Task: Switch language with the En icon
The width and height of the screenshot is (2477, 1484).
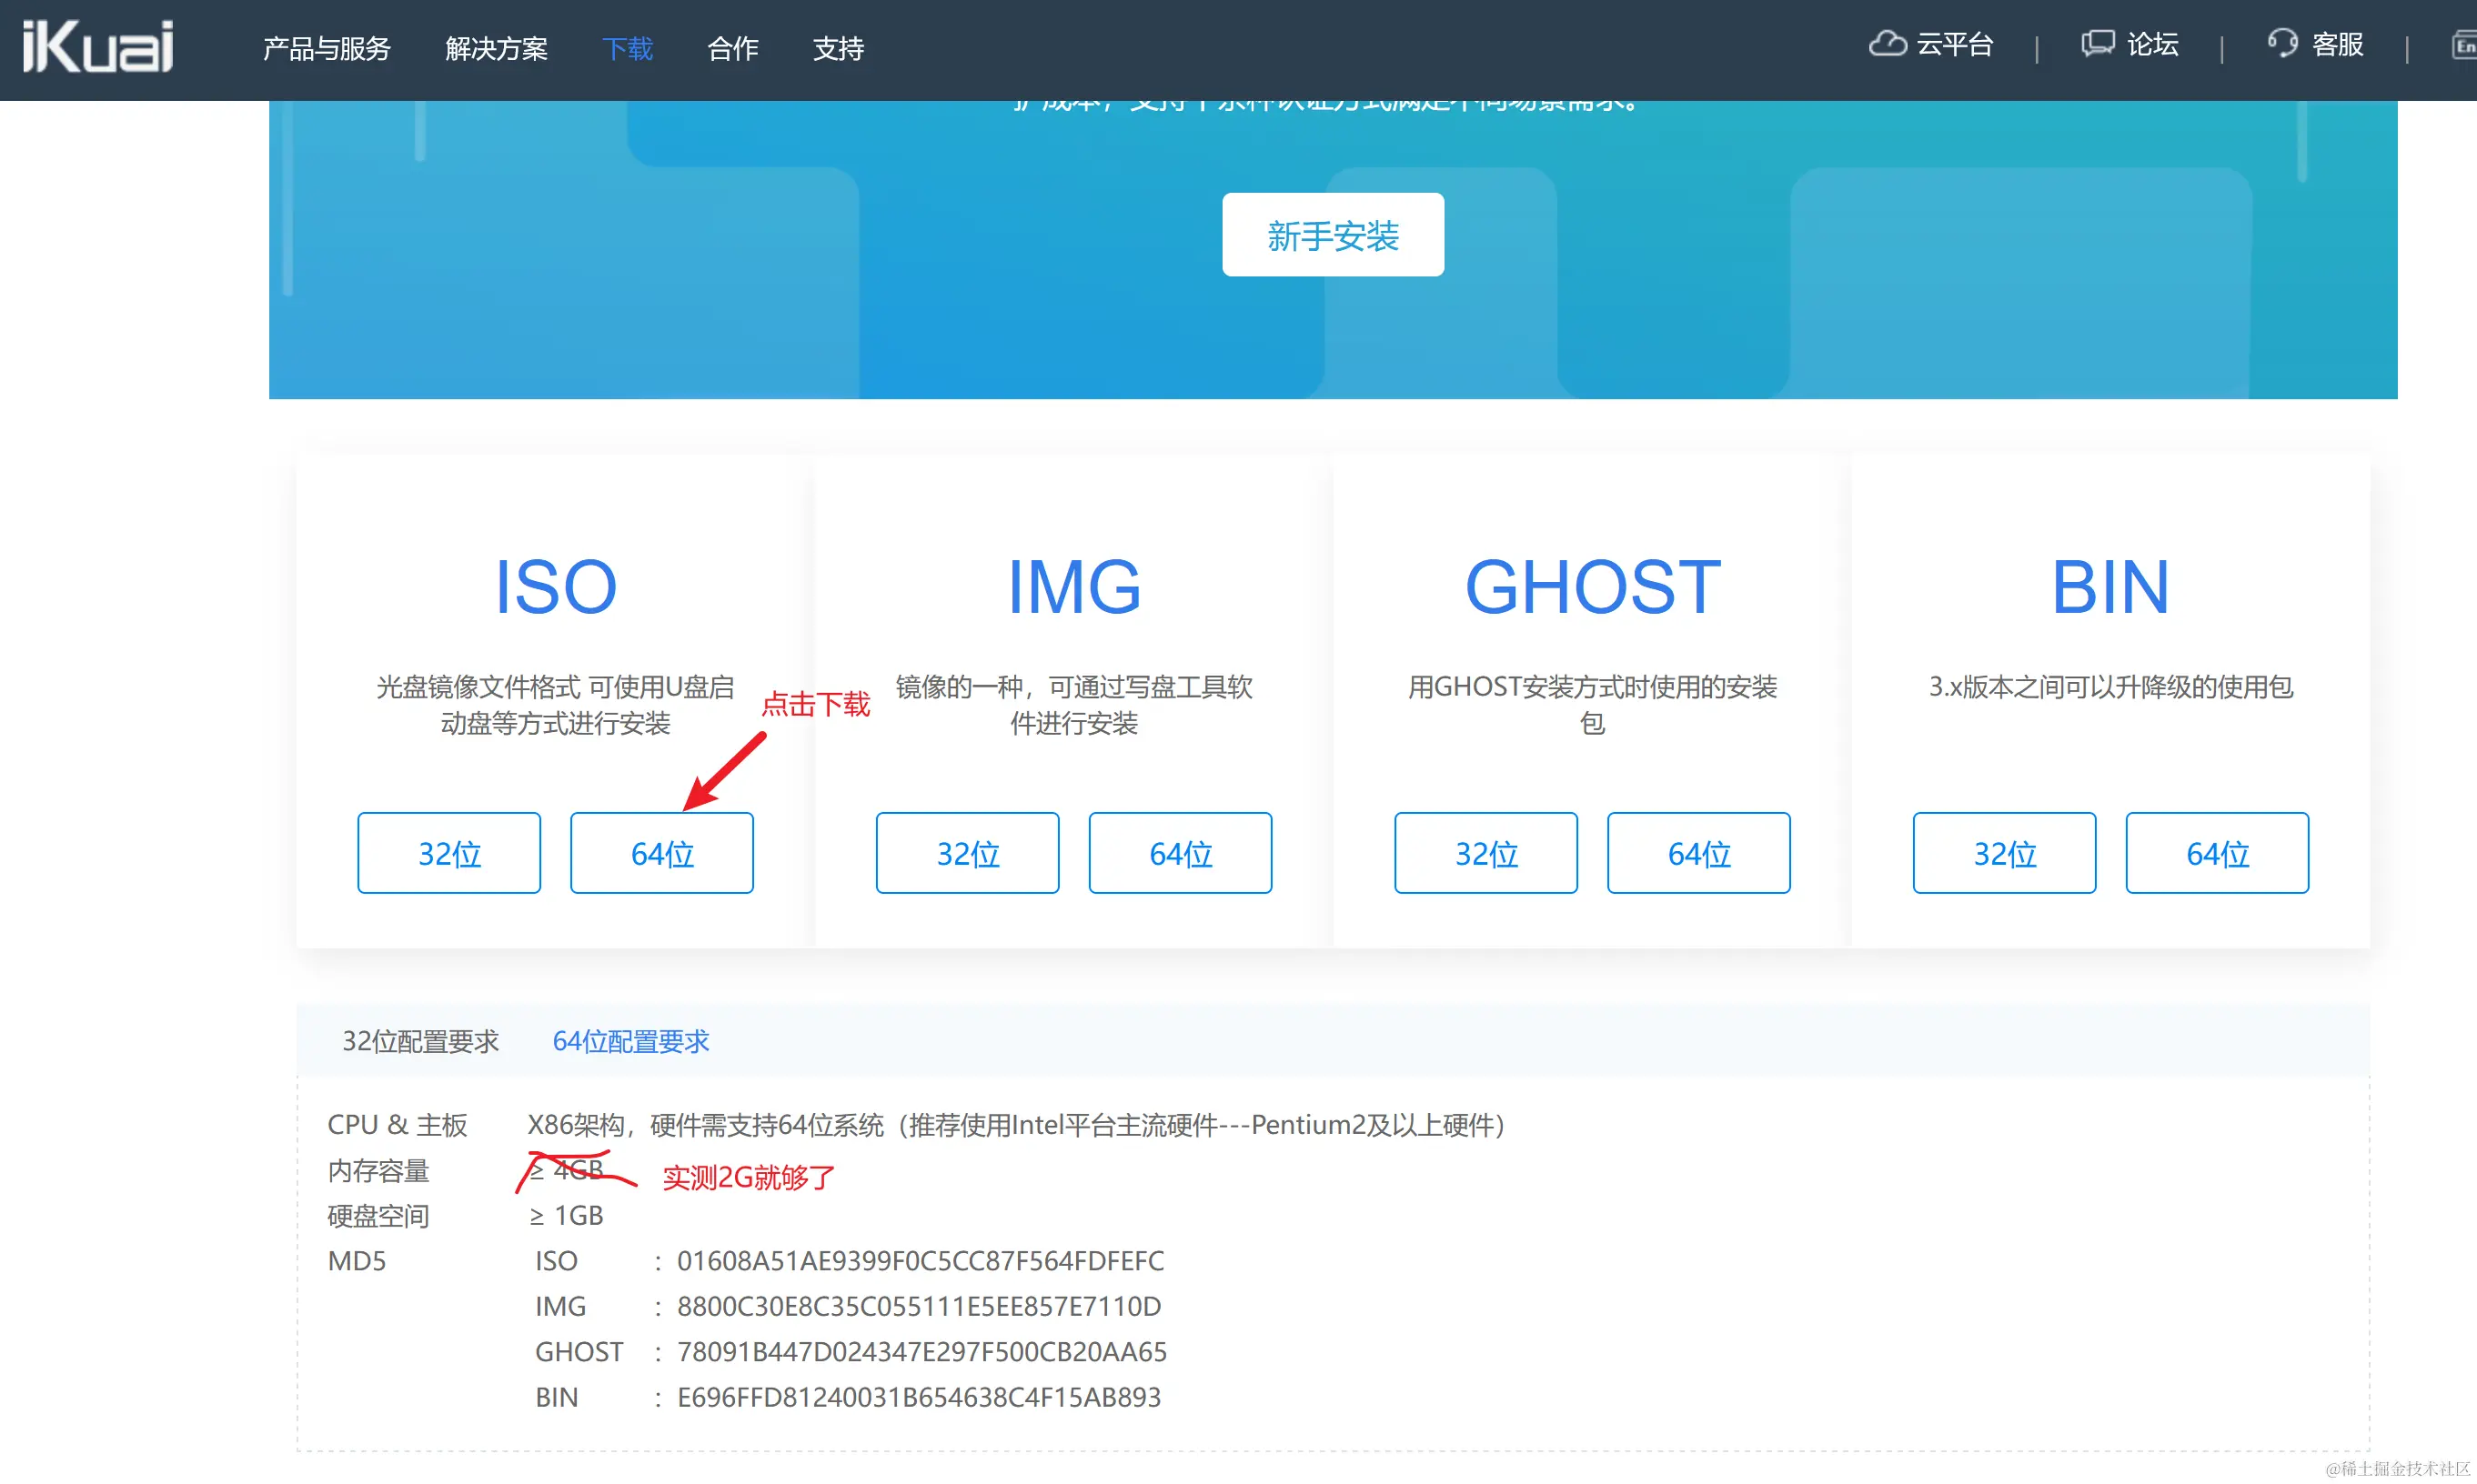Action: [2465, 46]
